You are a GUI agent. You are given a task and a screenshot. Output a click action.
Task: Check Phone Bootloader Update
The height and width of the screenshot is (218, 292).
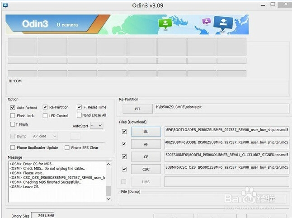13,147
